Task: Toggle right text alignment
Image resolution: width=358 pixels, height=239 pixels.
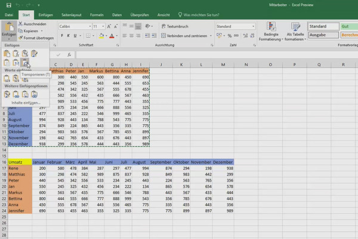Action: (138, 36)
